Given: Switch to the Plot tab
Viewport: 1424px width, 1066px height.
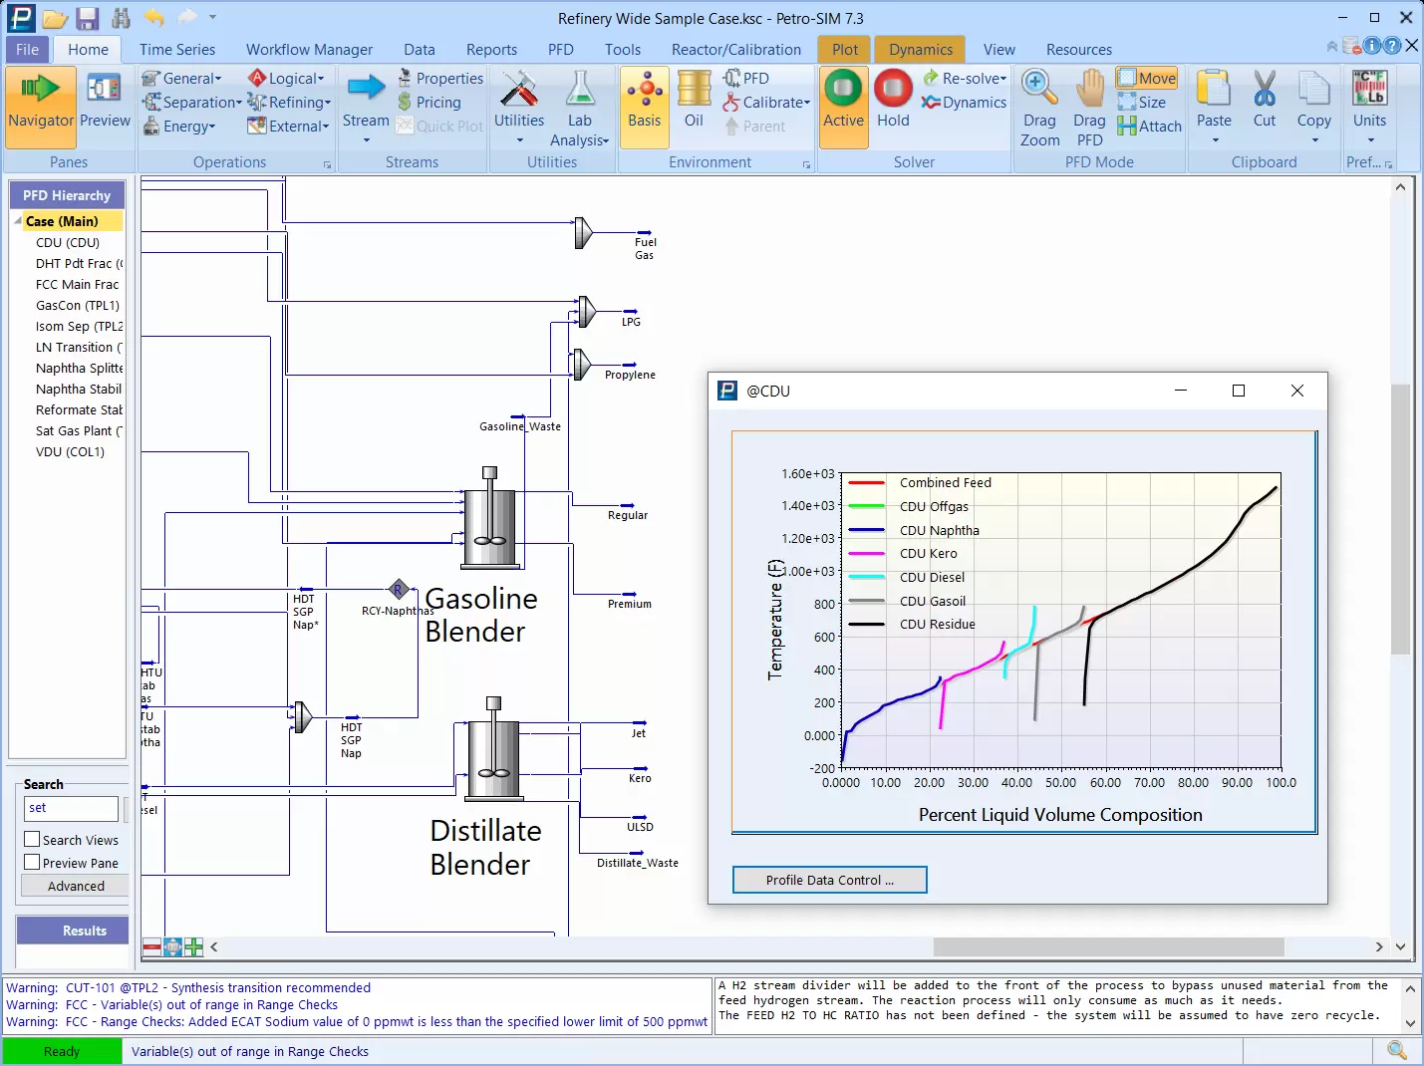Looking at the screenshot, I should click(845, 49).
